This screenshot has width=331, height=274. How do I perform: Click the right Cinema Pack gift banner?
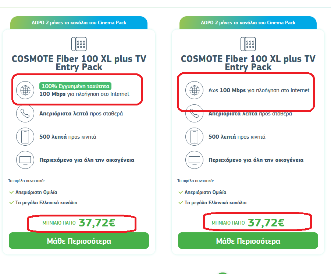click(248, 22)
